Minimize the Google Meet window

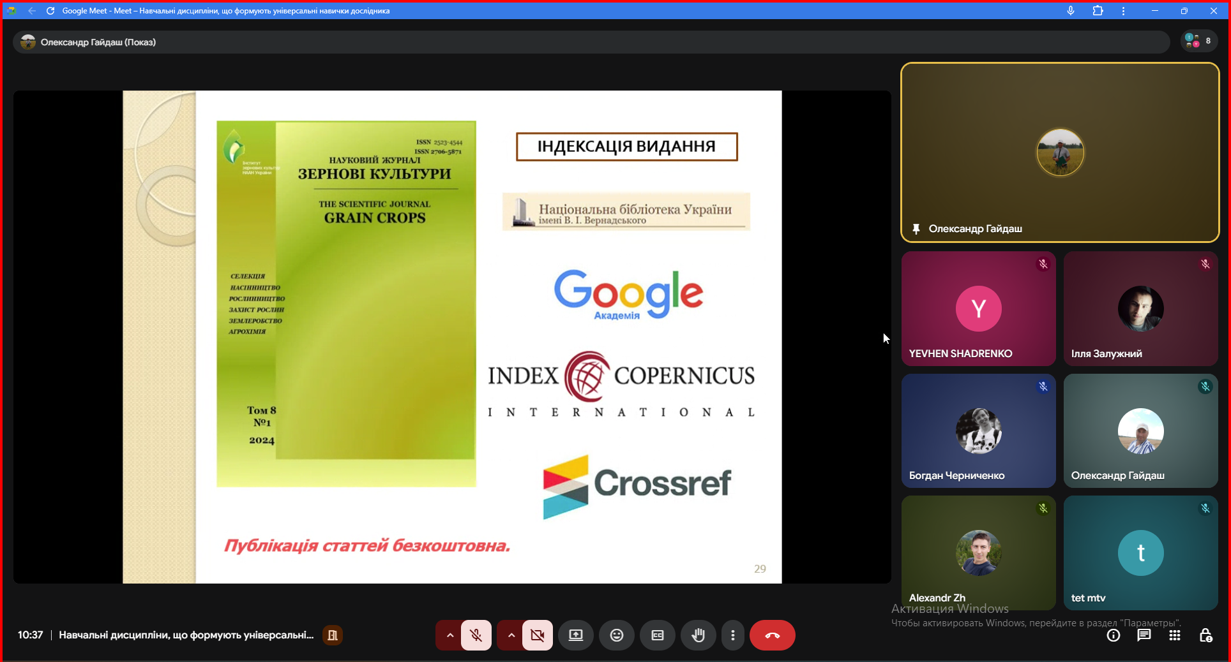[x=1155, y=11]
